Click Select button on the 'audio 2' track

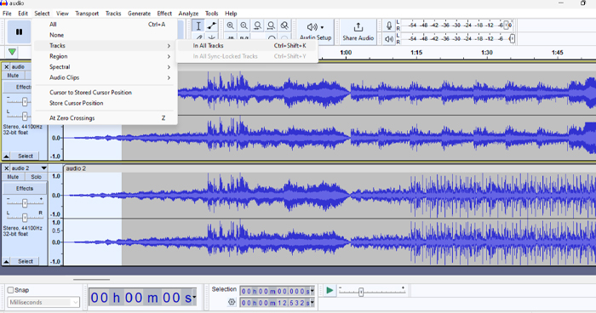tap(26, 261)
